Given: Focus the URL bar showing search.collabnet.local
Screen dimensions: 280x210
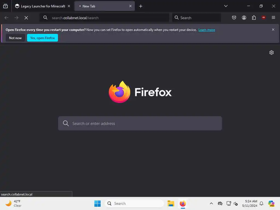Looking at the screenshot, I should (104, 18).
